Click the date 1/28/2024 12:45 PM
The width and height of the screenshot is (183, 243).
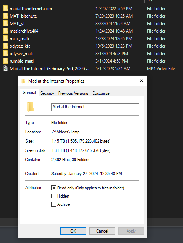(x=114, y=39)
